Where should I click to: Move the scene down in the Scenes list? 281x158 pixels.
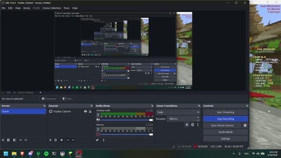click(x=26, y=140)
